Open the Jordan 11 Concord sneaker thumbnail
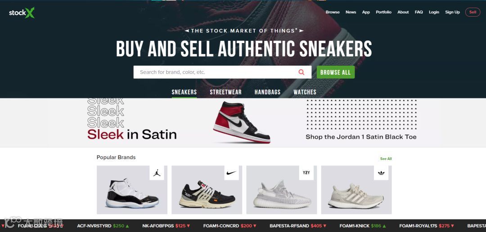 coord(132,193)
